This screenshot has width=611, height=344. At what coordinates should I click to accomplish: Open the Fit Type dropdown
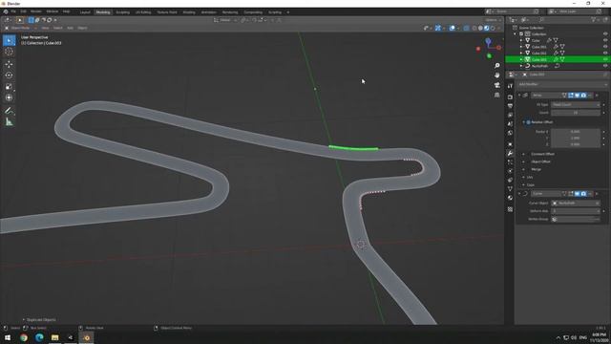pyautogui.click(x=576, y=104)
